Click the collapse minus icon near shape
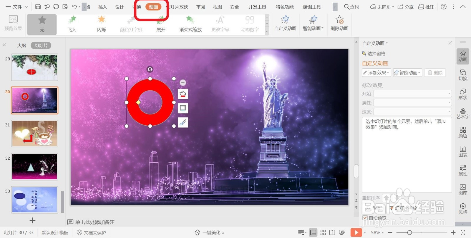The width and height of the screenshot is (471, 238). click(x=183, y=83)
